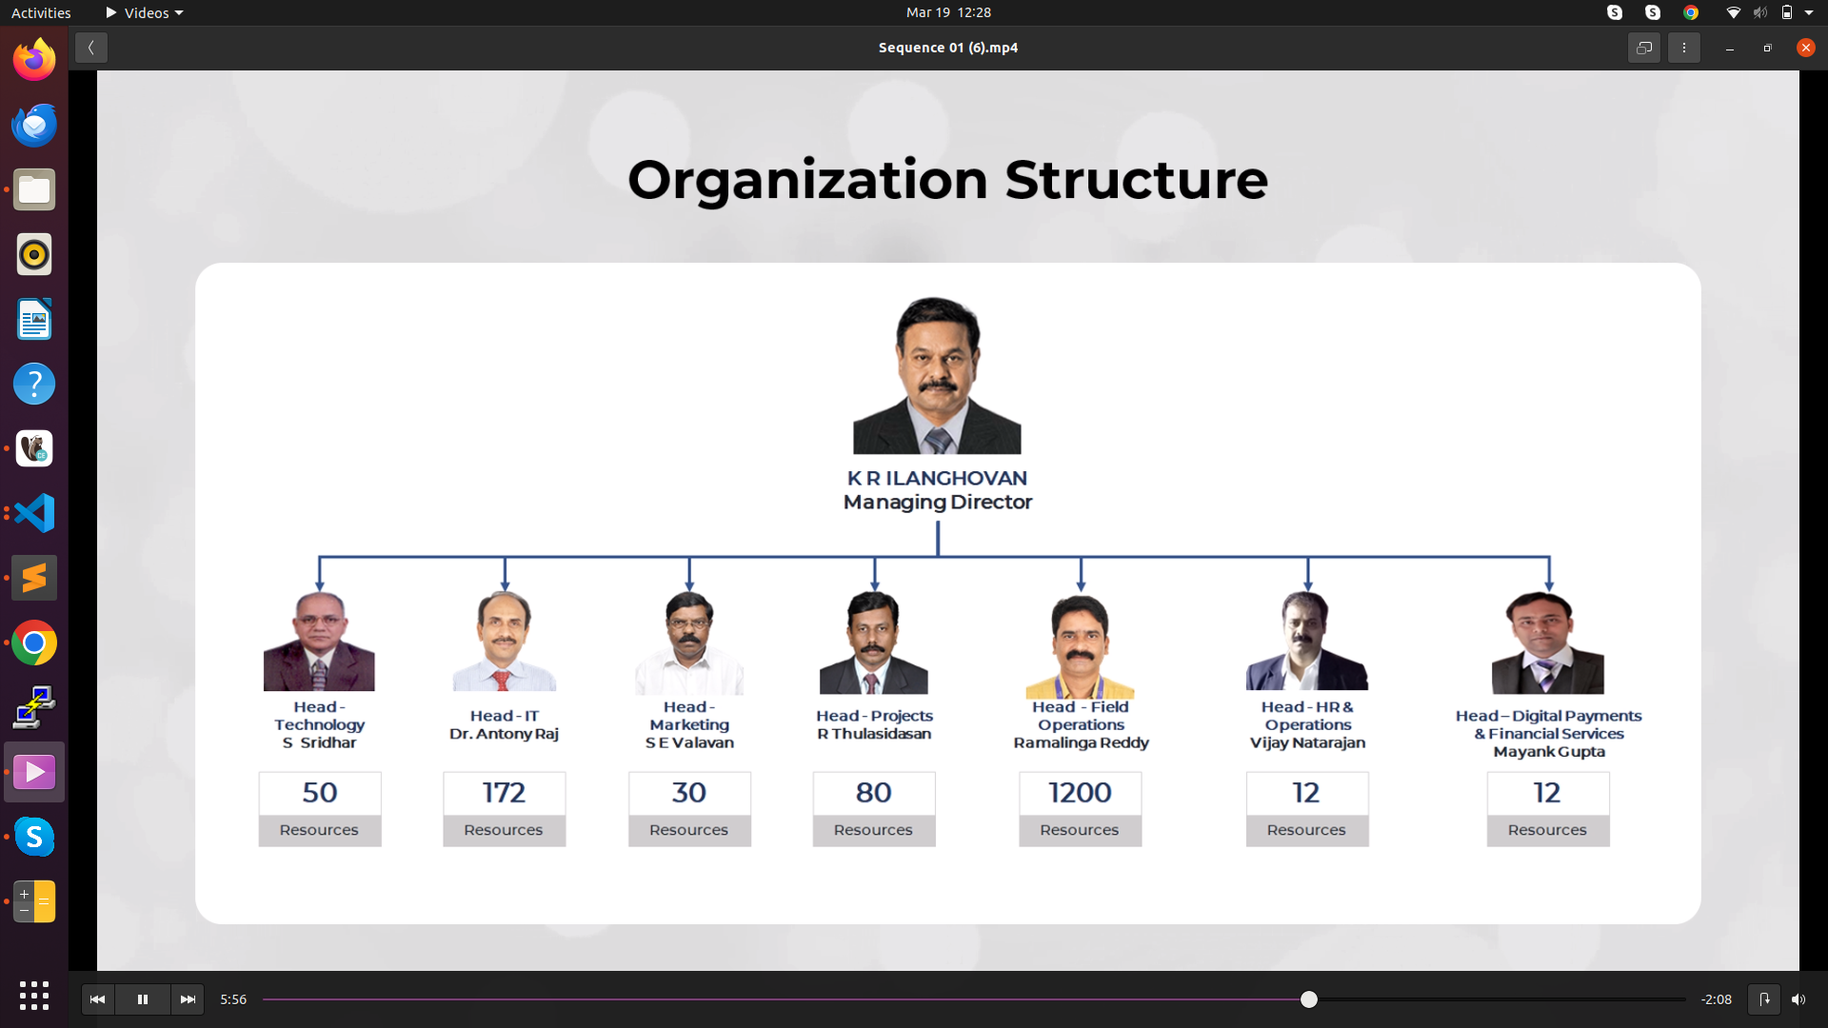
Task: Open Sublime Text from dock
Action: coord(34,578)
